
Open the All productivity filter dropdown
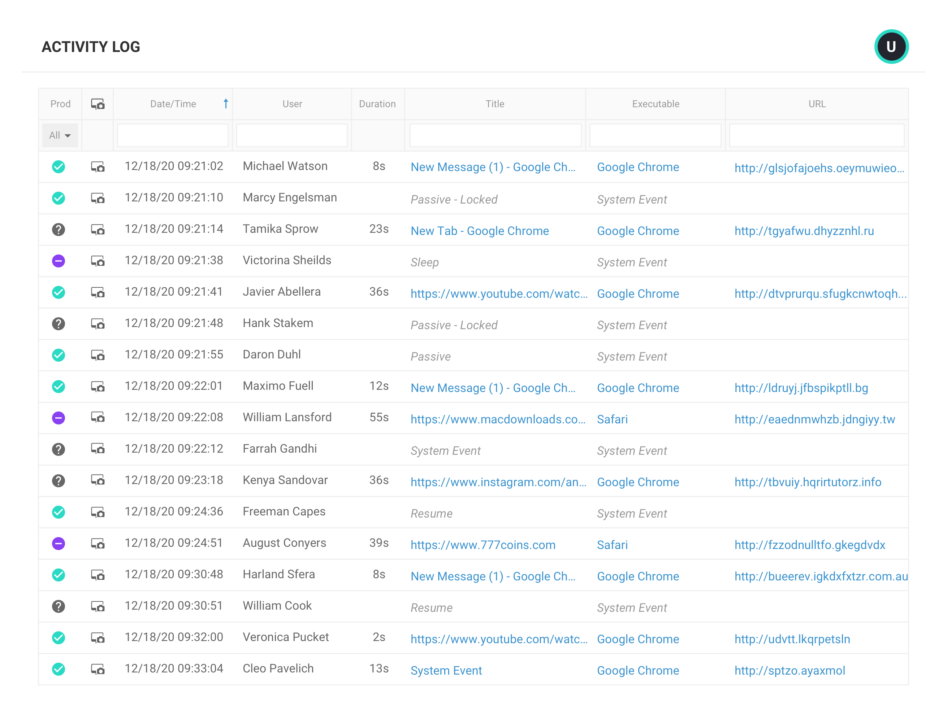[x=60, y=135]
